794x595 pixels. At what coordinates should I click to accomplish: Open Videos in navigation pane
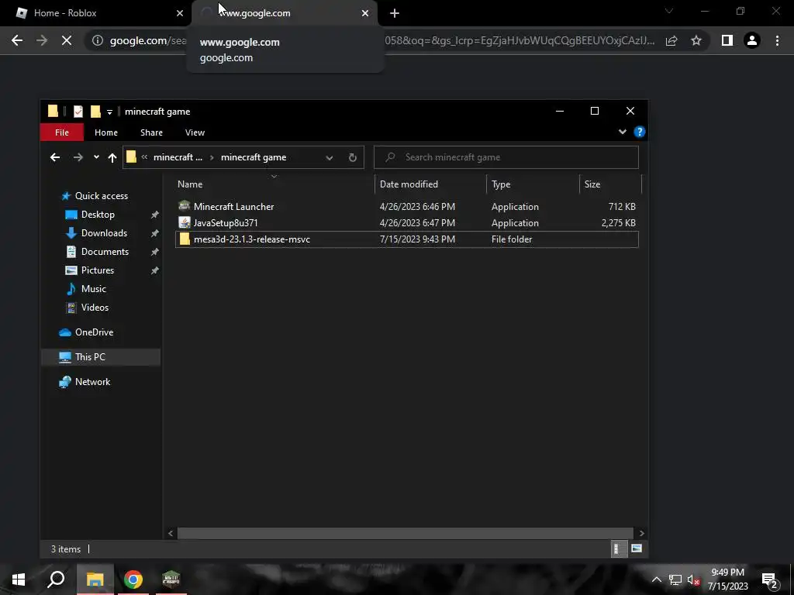point(95,308)
